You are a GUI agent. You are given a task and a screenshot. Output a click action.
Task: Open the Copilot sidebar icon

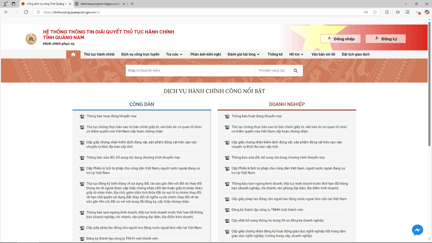427,12
